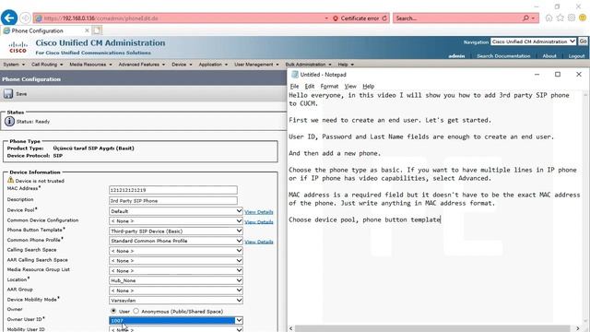Click the refresh icon in address bar
Image resolution: width=590 pixels, height=332 pixels.
click(384, 18)
